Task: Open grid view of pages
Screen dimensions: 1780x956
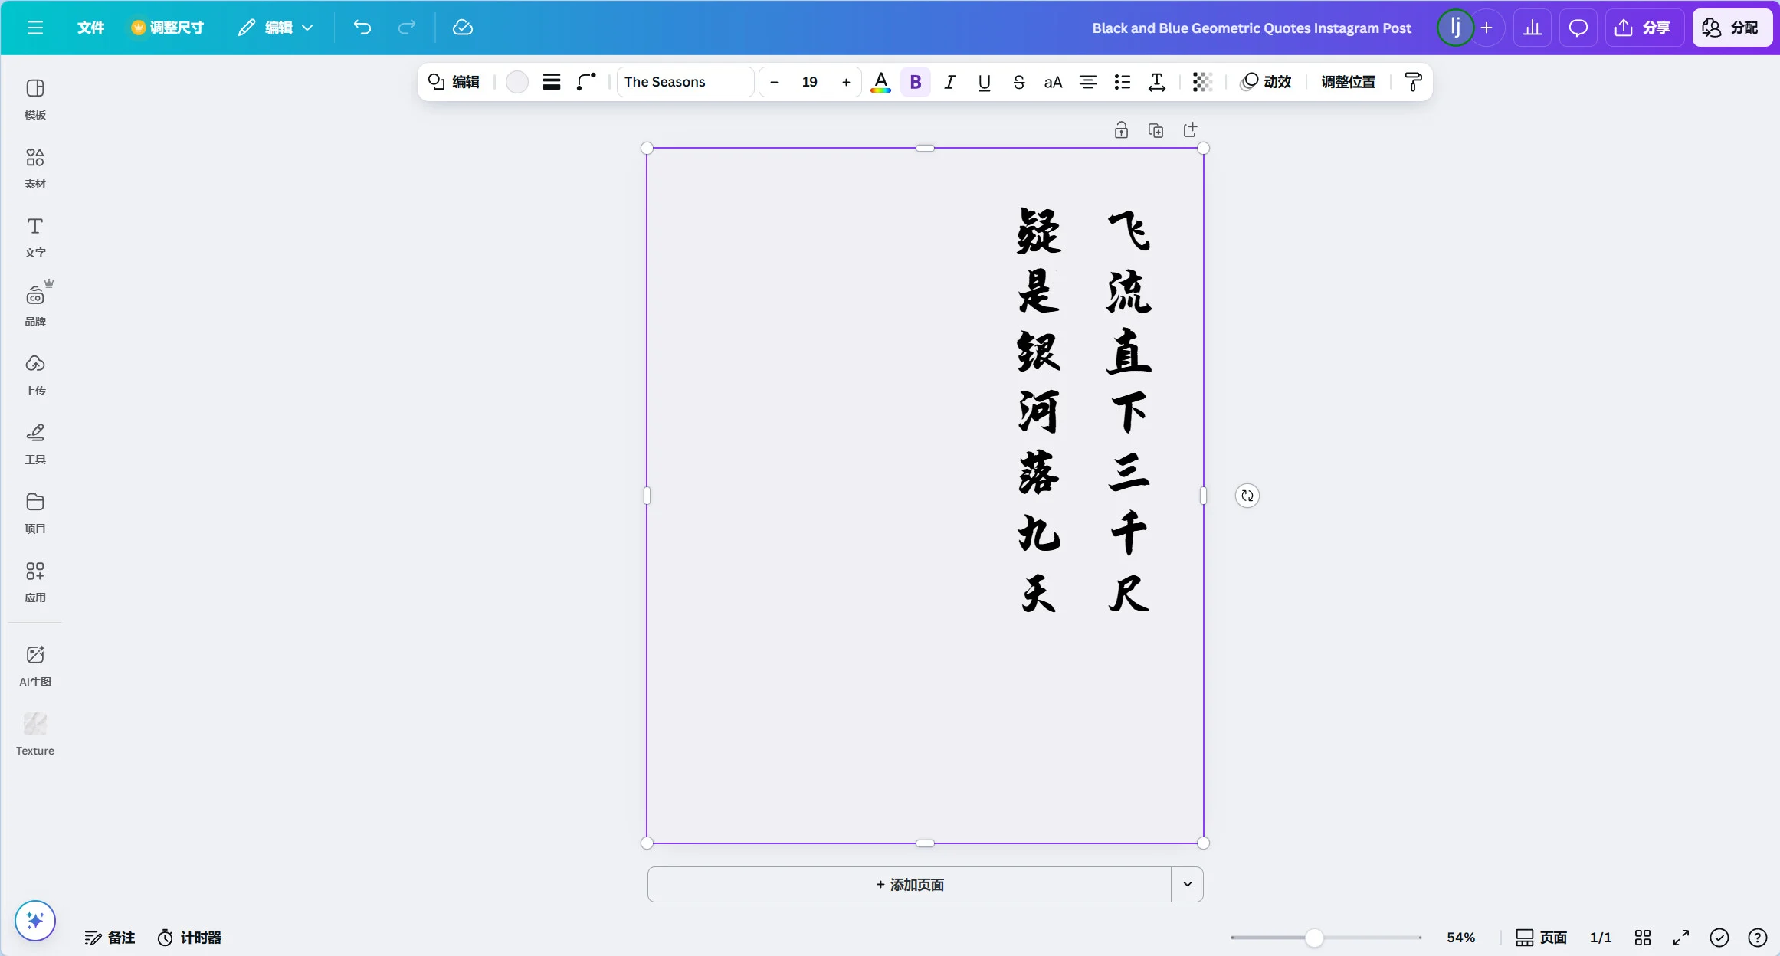Action: (1643, 938)
